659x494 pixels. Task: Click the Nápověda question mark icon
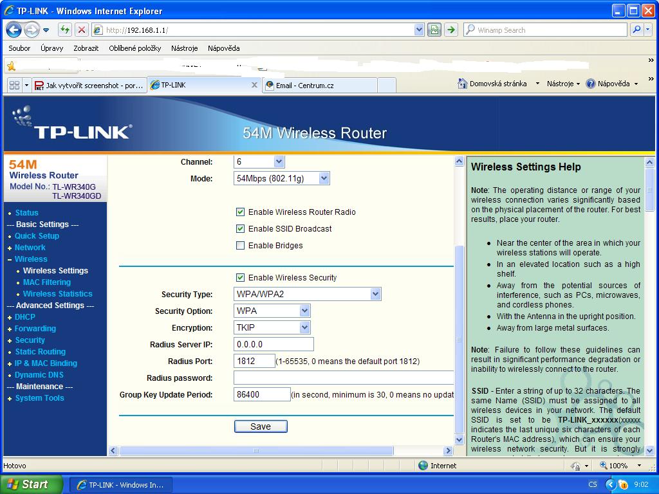point(591,84)
